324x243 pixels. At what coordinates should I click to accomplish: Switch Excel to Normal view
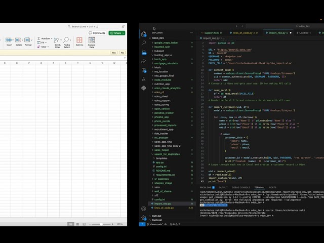coord(71,224)
